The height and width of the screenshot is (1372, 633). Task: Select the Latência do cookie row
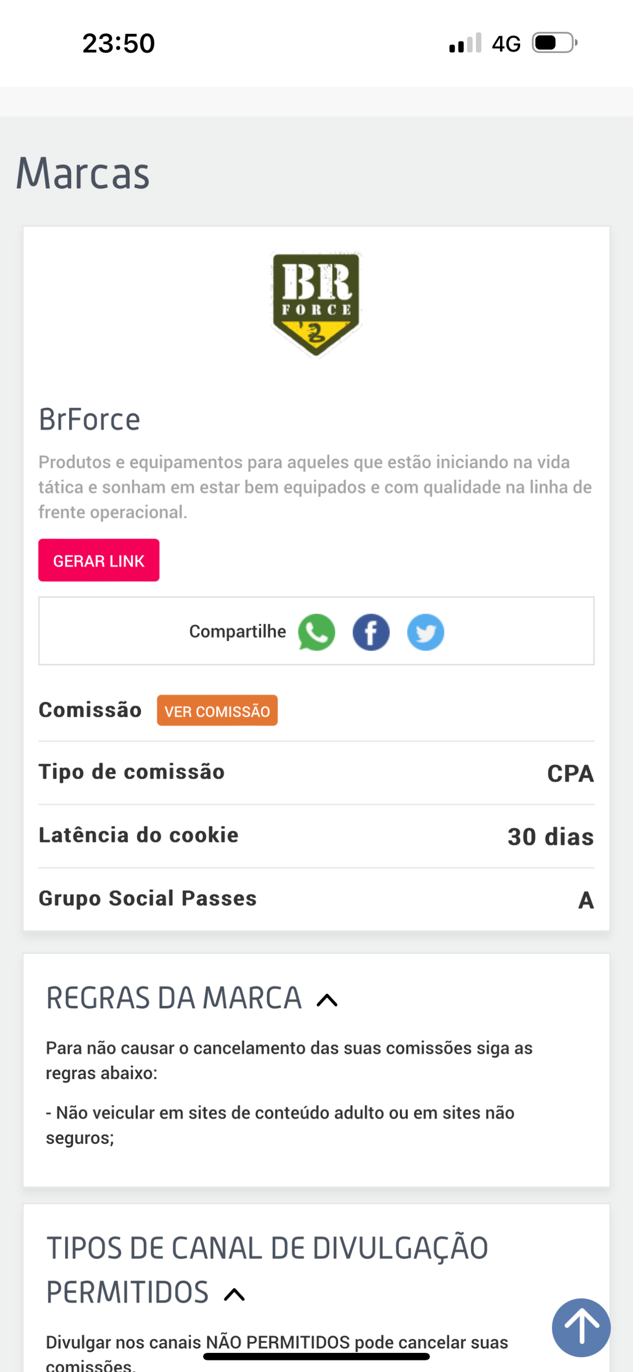pos(316,836)
